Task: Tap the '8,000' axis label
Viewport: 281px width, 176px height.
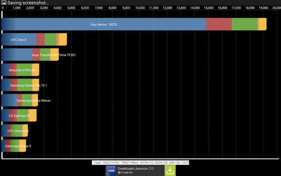Action: [112, 8]
